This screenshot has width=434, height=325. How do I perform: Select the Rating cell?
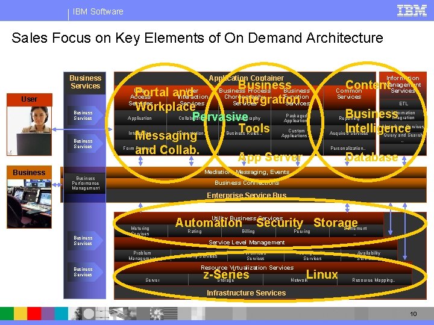[195, 231]
